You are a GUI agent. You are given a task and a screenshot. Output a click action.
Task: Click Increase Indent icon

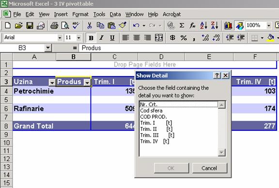point(241,38)
